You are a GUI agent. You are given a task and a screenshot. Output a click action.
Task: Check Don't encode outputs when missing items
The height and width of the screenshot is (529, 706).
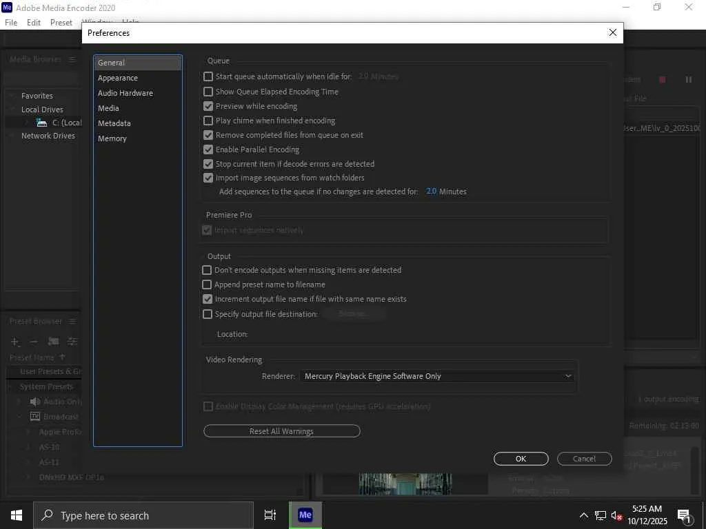[207, 270]
